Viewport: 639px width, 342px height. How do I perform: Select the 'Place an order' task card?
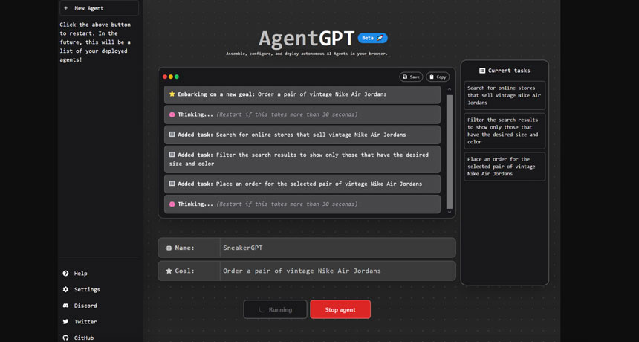[x=505, y=167]
